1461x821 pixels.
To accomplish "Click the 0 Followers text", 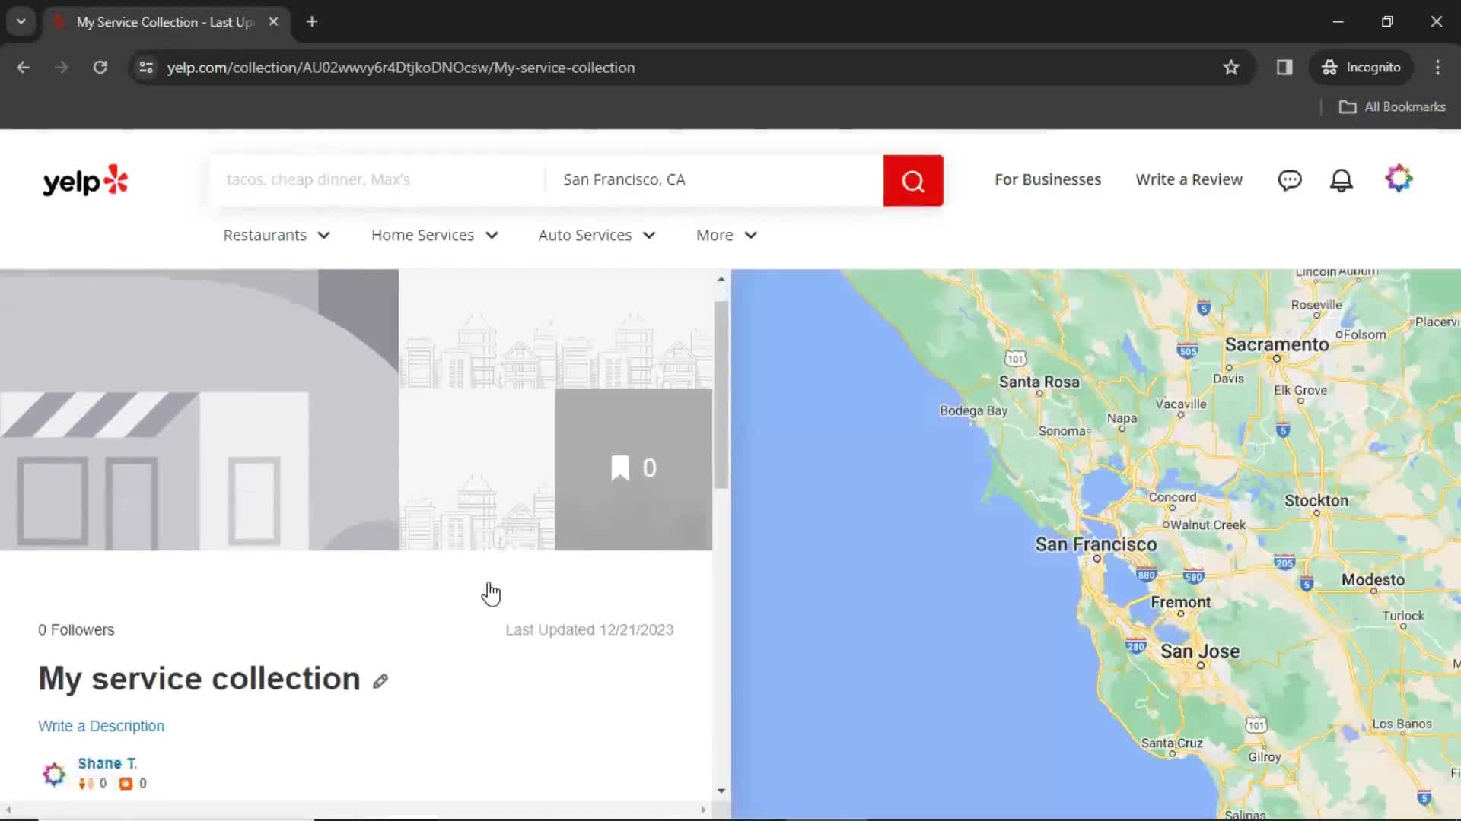I will (x=76, y=630).
